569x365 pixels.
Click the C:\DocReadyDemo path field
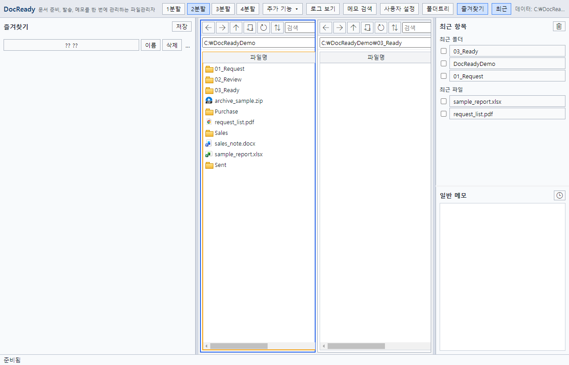coord(259,43)
